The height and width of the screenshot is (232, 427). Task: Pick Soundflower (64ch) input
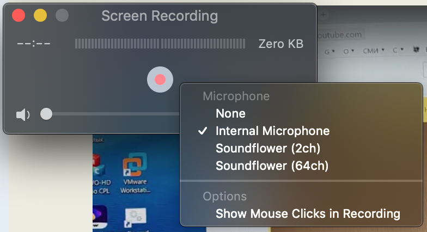tap(272, 165)
